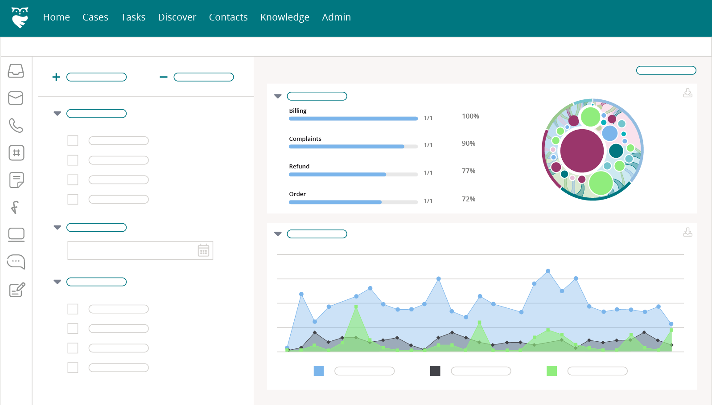Click the compose form pencil icon
This screenshot has height=405, width=712.
coord(17,290)
